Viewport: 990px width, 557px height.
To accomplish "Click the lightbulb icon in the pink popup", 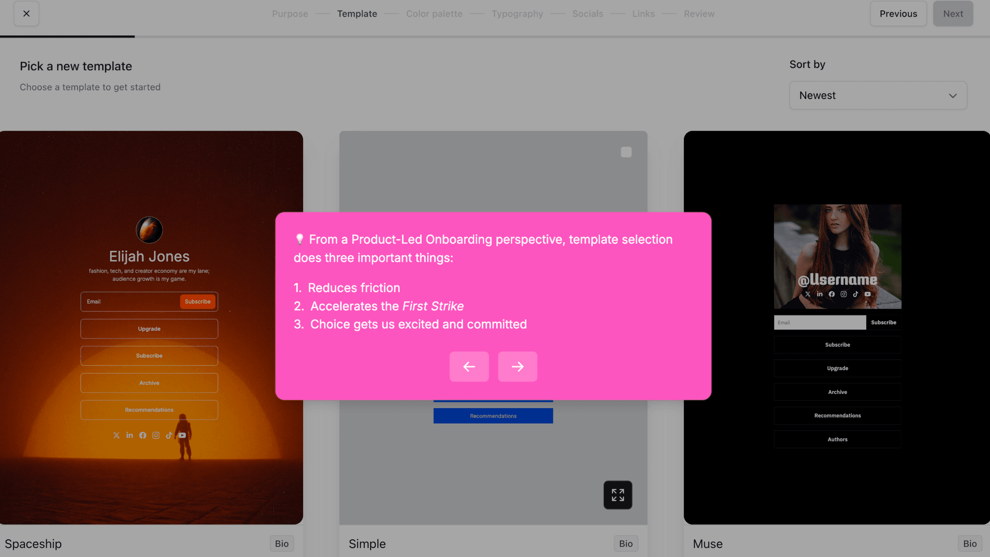I will point(299,239).
